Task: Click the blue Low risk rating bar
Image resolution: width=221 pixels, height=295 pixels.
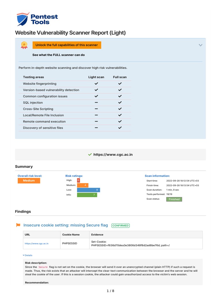Action: point(88,190)
